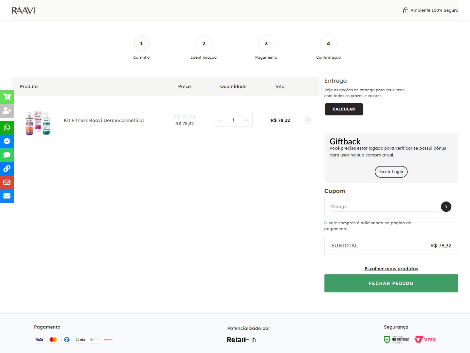The height and width of the screenshot is (353, 470).
Task: Click the VTEX logo
Action: pyautogui.click(x=425, y=340)
